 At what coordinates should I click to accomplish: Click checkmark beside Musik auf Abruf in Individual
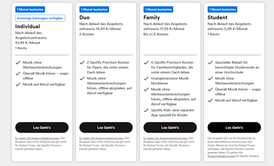point(18,84)
